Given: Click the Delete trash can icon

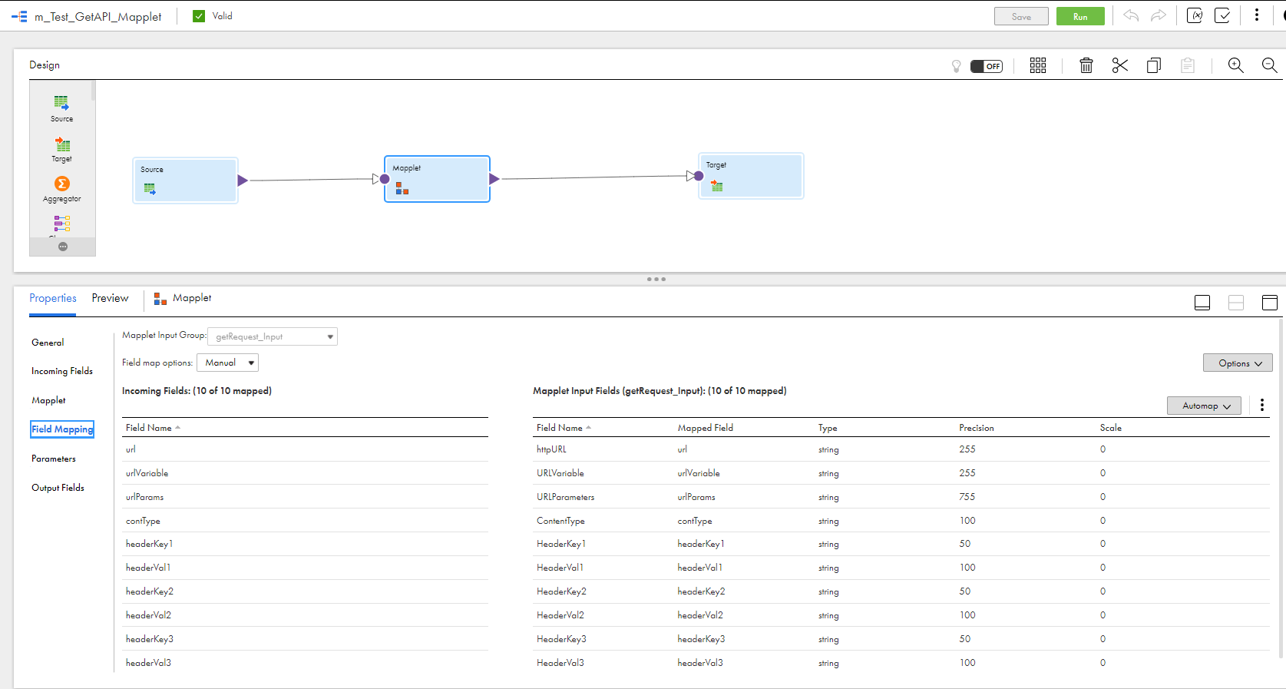Looking at the screenshot, I should point(1086,65).
